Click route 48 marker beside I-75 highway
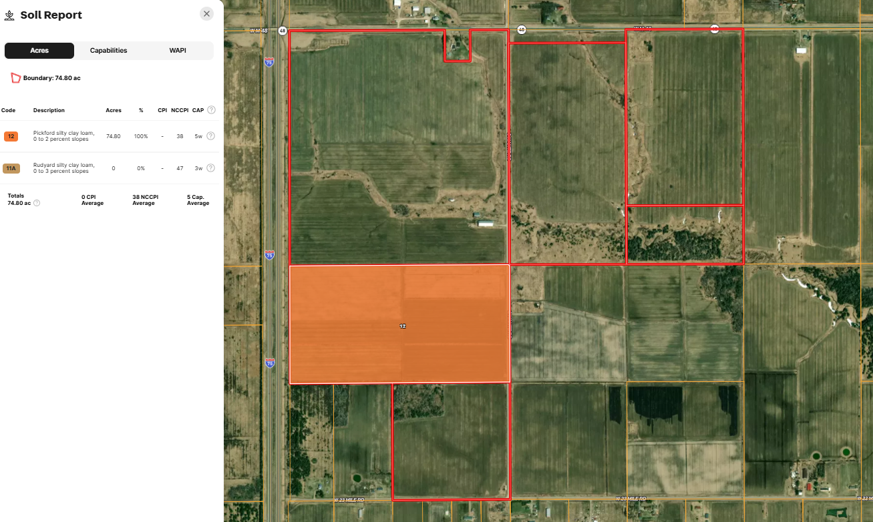The width and height of the screenshot is (873, 522). pyautogui.click(x=283, y=31)
